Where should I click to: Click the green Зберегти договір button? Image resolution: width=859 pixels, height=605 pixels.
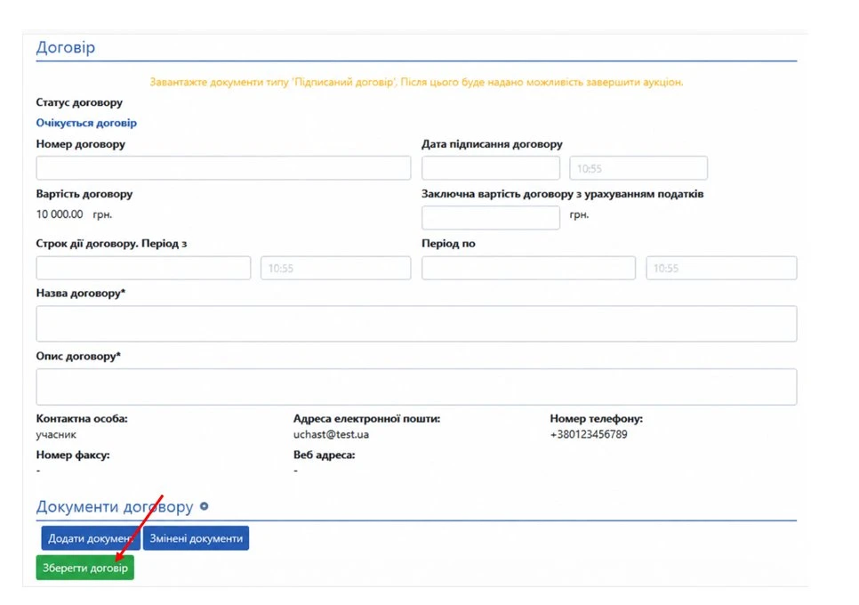[x=84, y=568]
